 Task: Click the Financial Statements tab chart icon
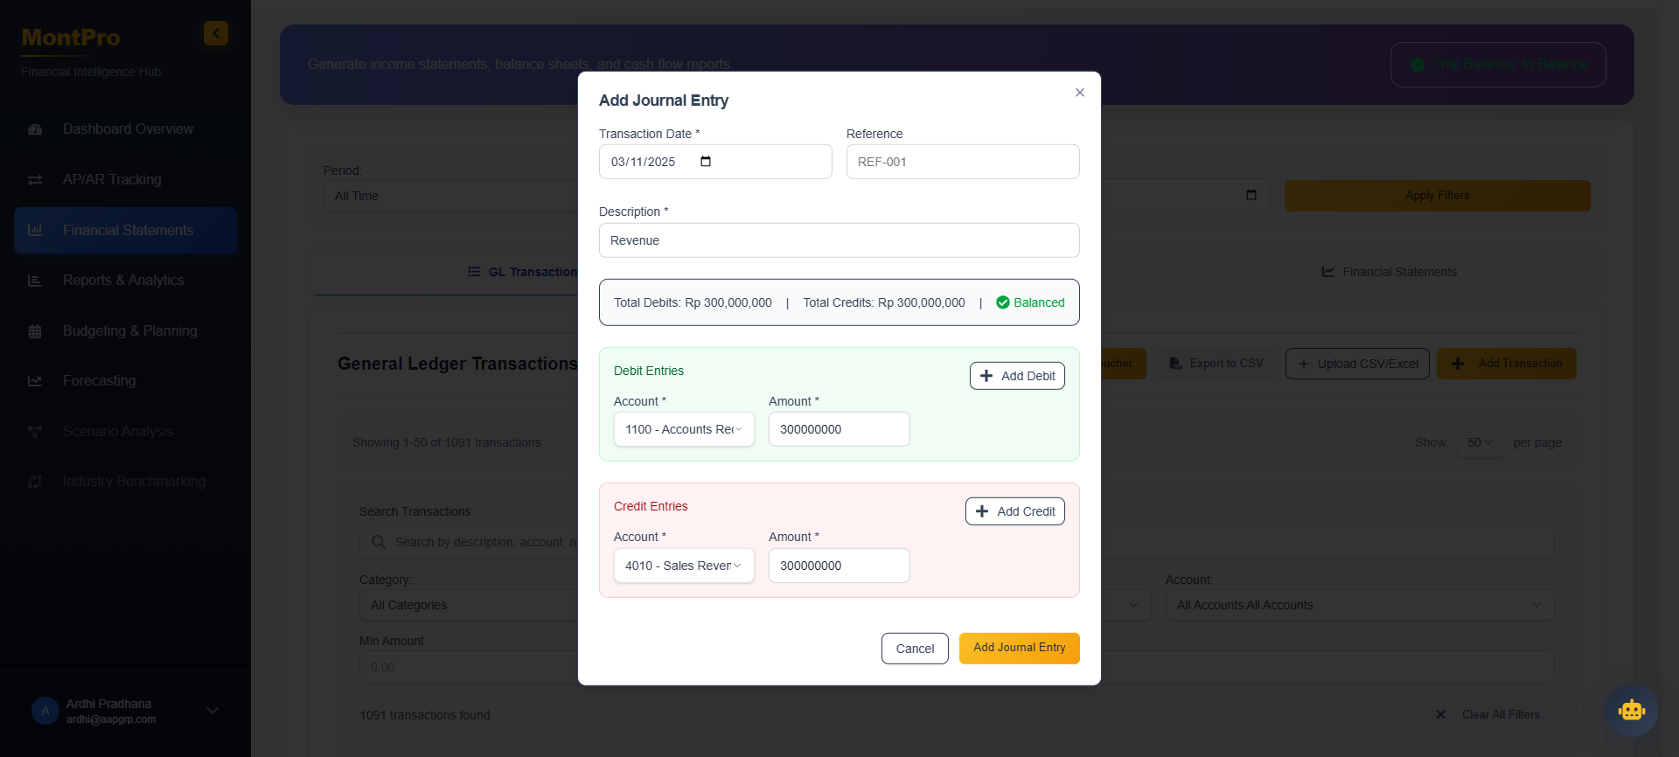pos(1328,272)
